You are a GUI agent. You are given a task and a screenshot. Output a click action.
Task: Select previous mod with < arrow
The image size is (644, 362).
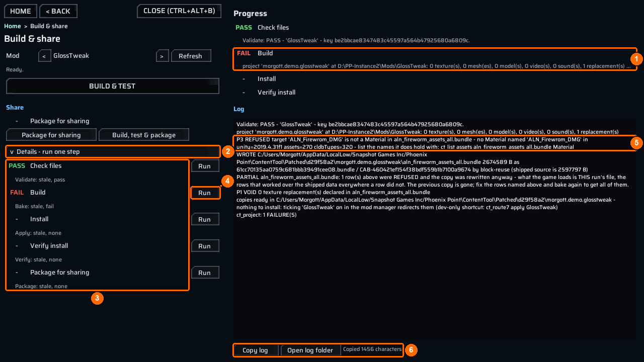point(44,56)
